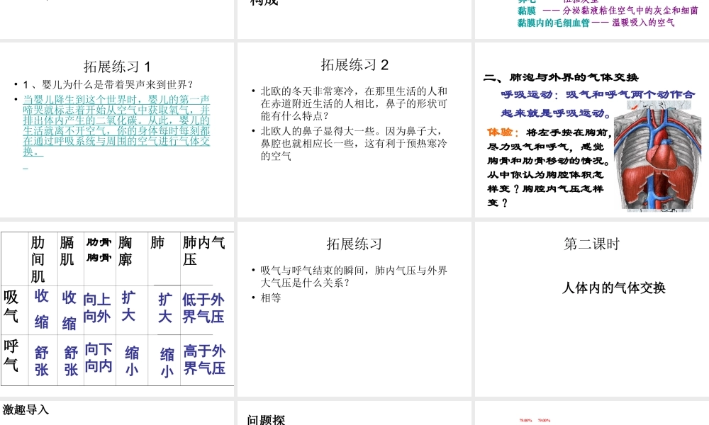Image resolution: width=709 pixels, height=425 pixels.
Task: Click the 激趣导入 heading
Action: pyautogui.click(x=26, y=409)
